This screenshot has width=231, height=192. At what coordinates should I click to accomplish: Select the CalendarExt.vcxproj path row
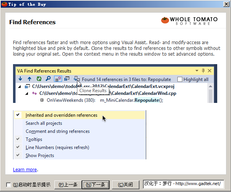coord(103,86)
